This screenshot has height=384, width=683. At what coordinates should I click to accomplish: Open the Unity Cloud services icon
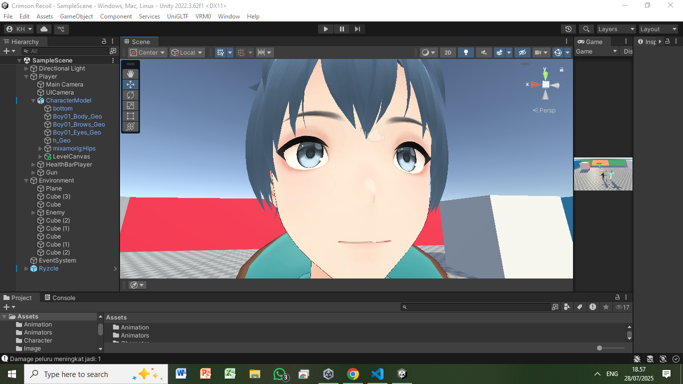tap(44, 29)
